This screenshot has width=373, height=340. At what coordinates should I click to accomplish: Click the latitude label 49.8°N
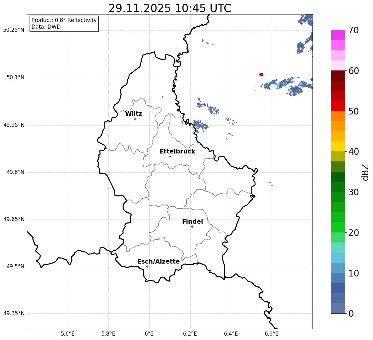click(15, 172)
